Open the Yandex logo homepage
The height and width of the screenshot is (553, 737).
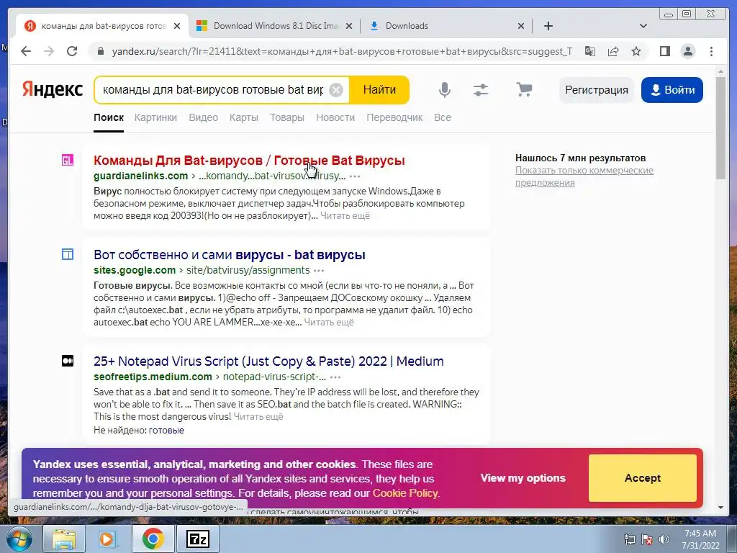(x=52, y=89)
